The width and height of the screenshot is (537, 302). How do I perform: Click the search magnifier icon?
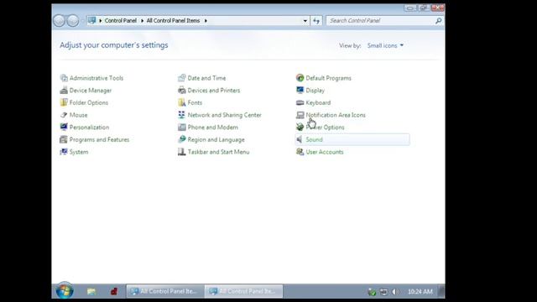point(438,21)
